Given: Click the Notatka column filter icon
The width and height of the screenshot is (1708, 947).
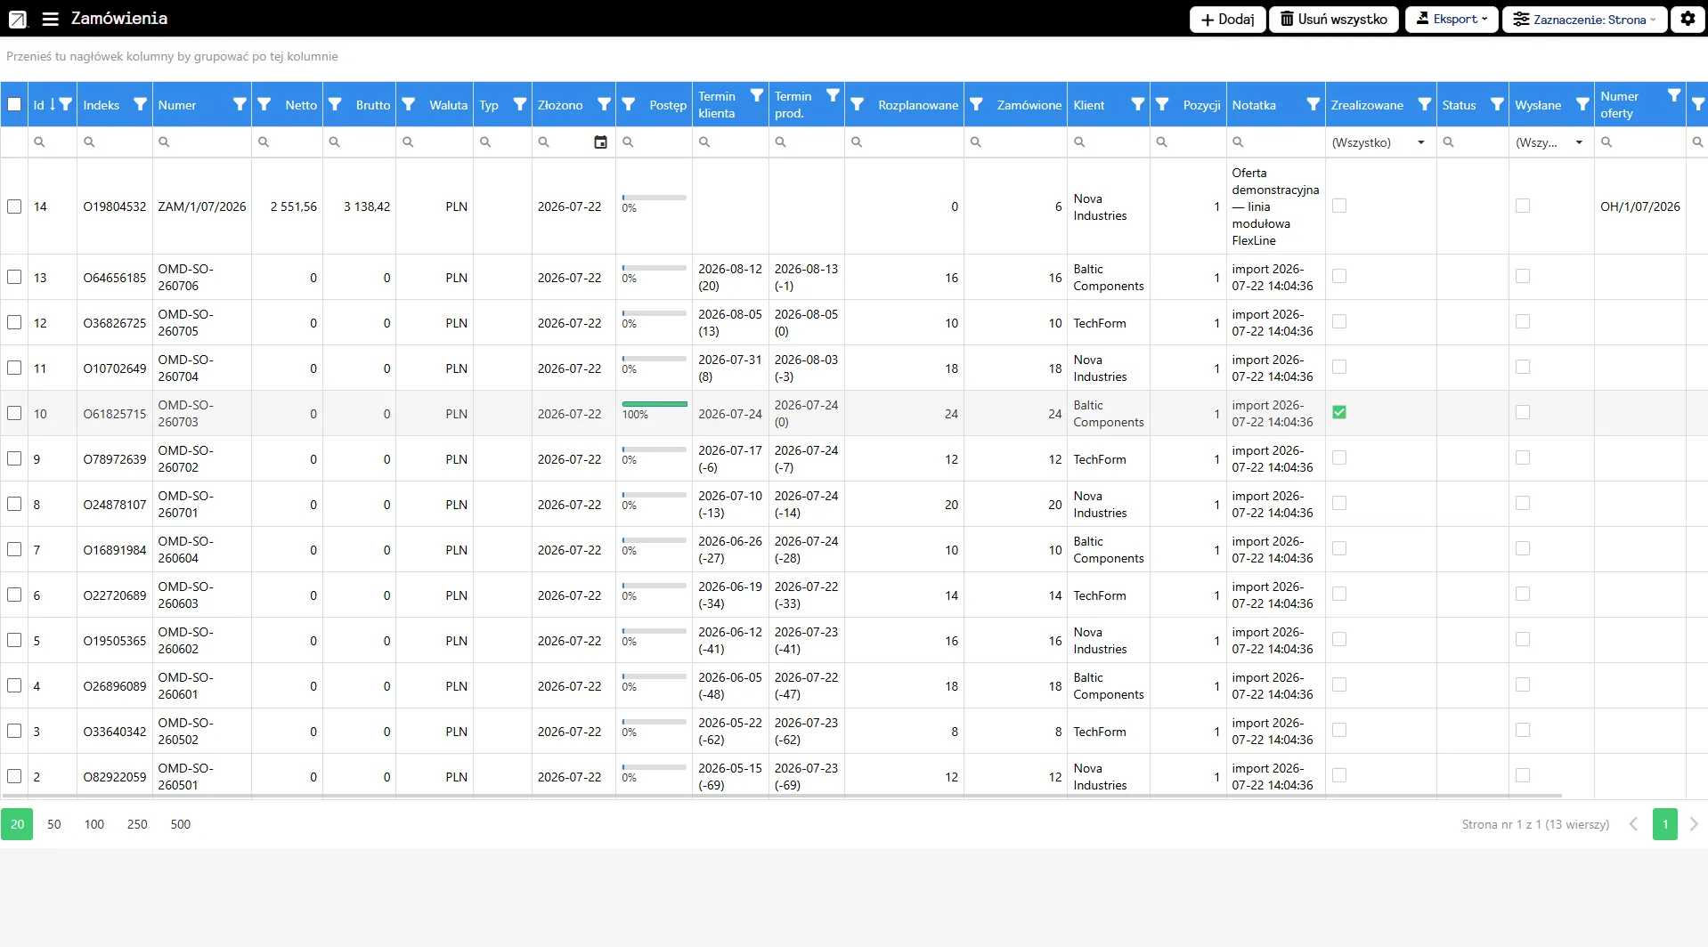Looking at the screenshot, I should click(1313, 104).
